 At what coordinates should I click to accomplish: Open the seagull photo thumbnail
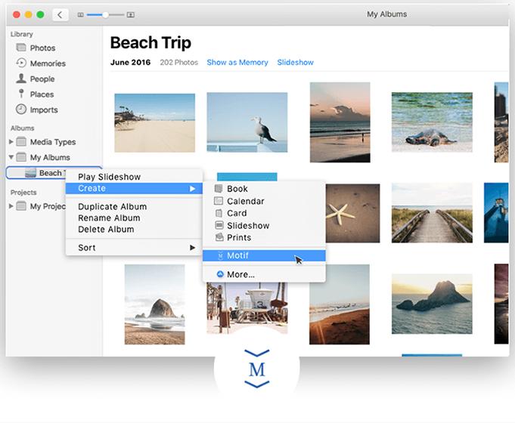click(x=247, y=122)
